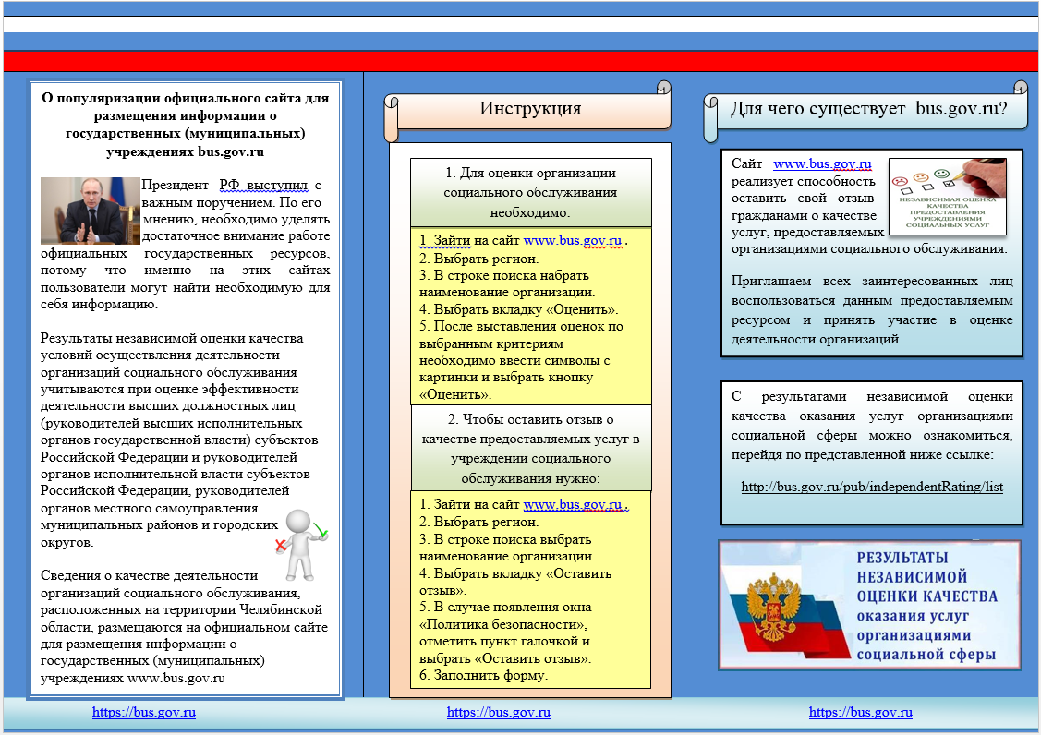Follow www.bus.gov.ru link after the word «Сайт»
Screen dimensions: 1041x735
coord(822,164)
